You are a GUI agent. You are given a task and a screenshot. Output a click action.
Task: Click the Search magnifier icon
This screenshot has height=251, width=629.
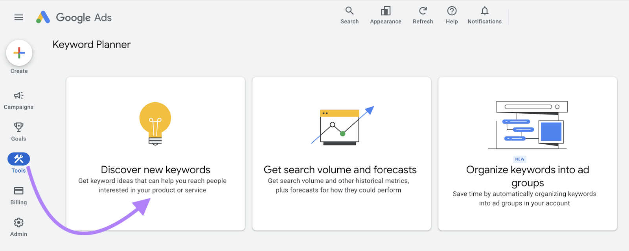(349, 11)
